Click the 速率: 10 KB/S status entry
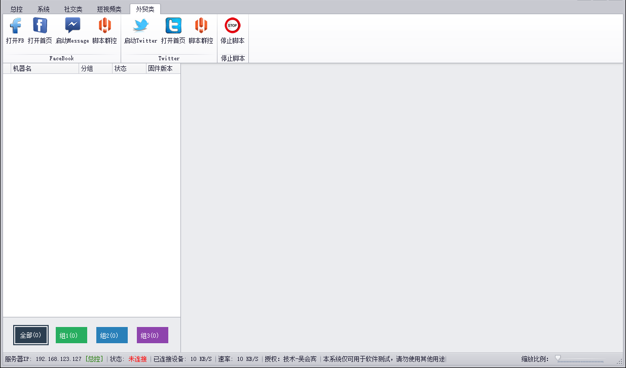The width and height of the screenshot is (626, 368). (238, 359)
